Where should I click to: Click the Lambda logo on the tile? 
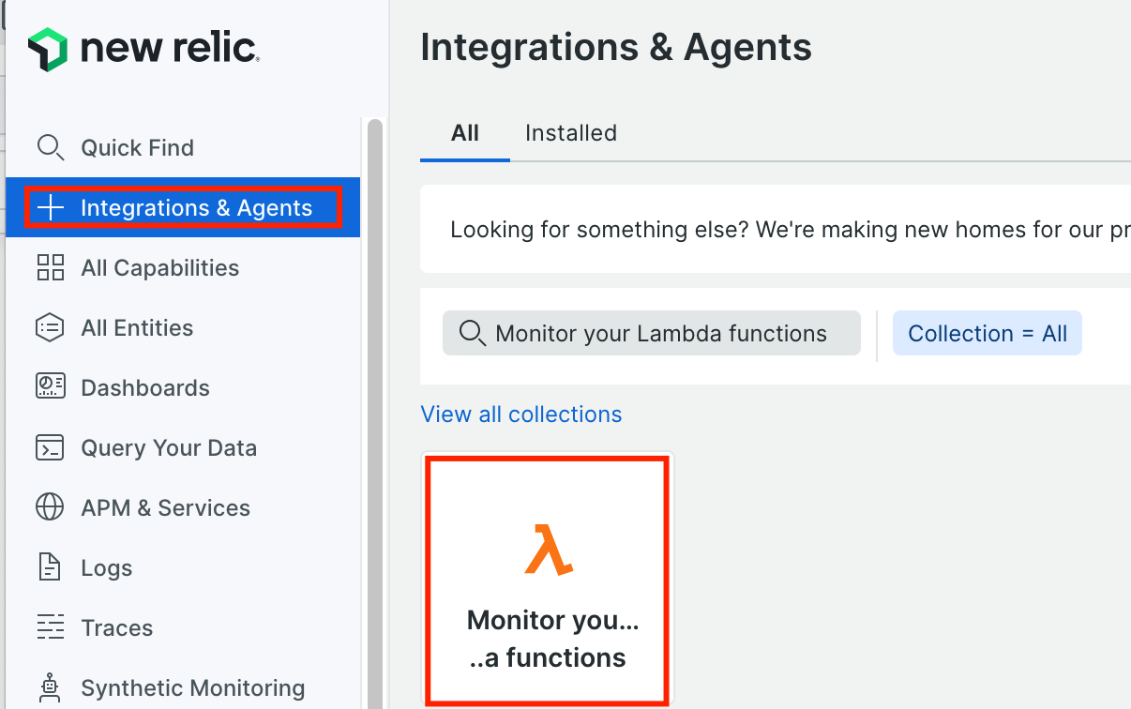pyautogui.click(x=549, y=550)
